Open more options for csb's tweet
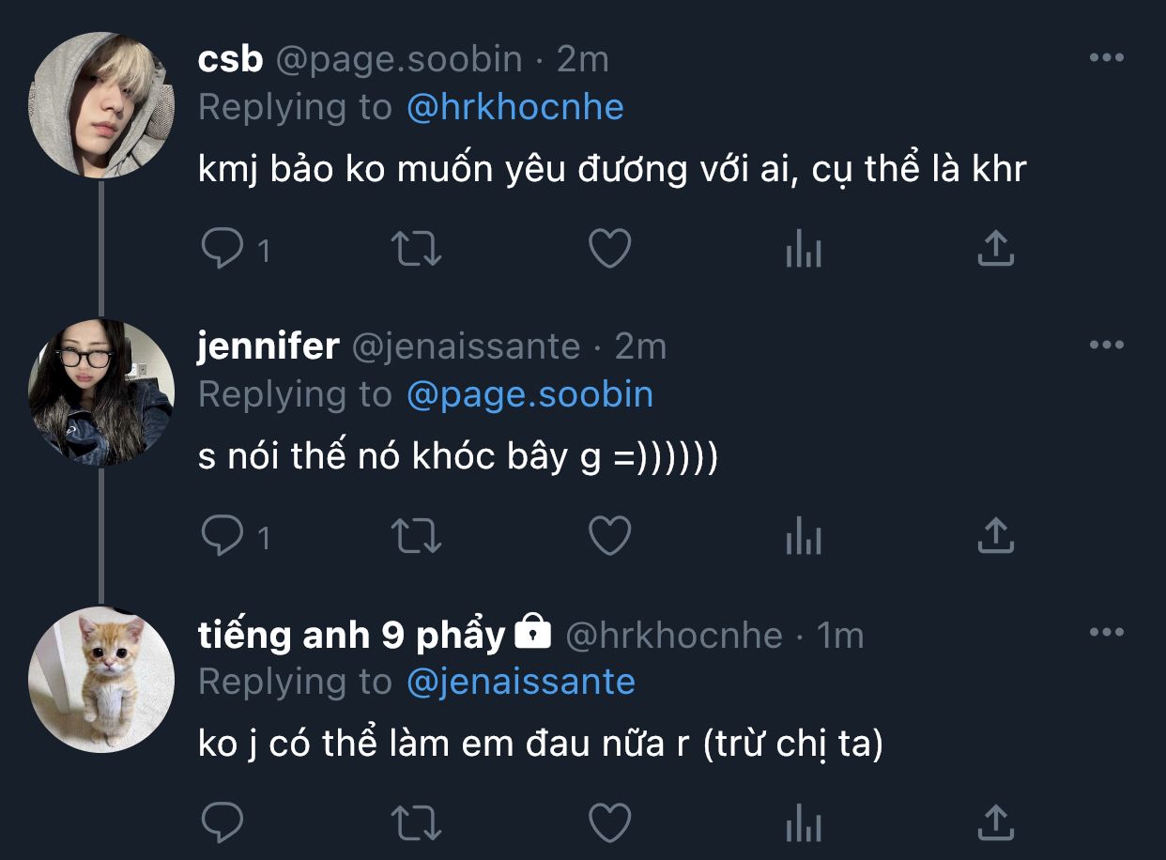 coord(1106,58)
